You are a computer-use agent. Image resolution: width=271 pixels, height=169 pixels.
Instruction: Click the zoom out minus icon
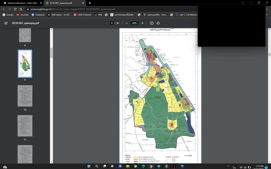[x=126, y=23]
